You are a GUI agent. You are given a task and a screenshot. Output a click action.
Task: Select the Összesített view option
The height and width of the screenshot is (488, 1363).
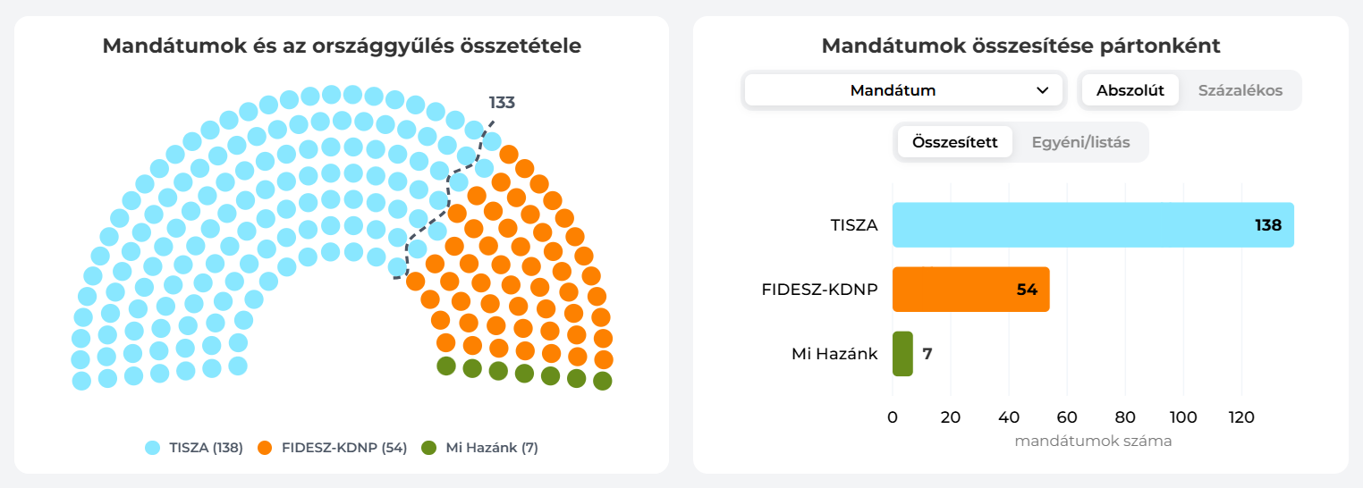(x=954, y=142)
